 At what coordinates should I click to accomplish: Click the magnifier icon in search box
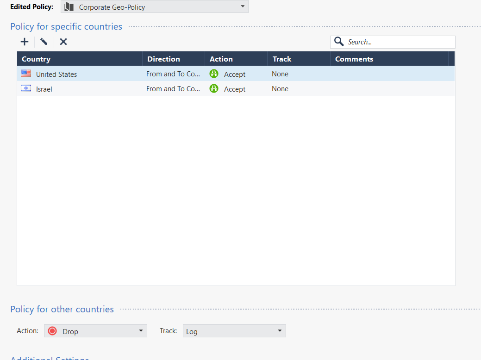point(339,42)
